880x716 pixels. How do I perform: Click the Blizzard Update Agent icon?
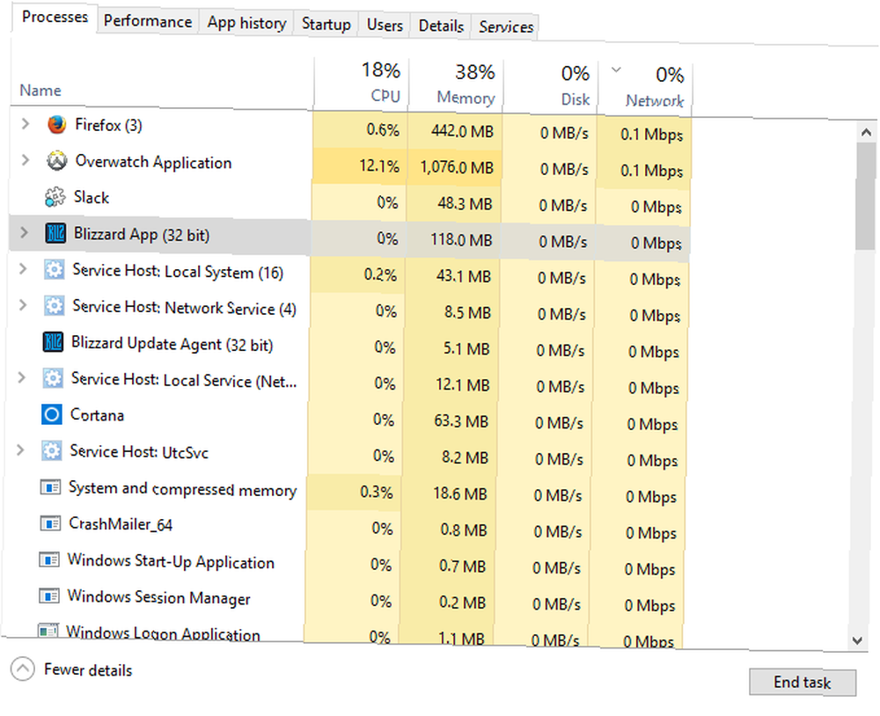coord(54,341)
